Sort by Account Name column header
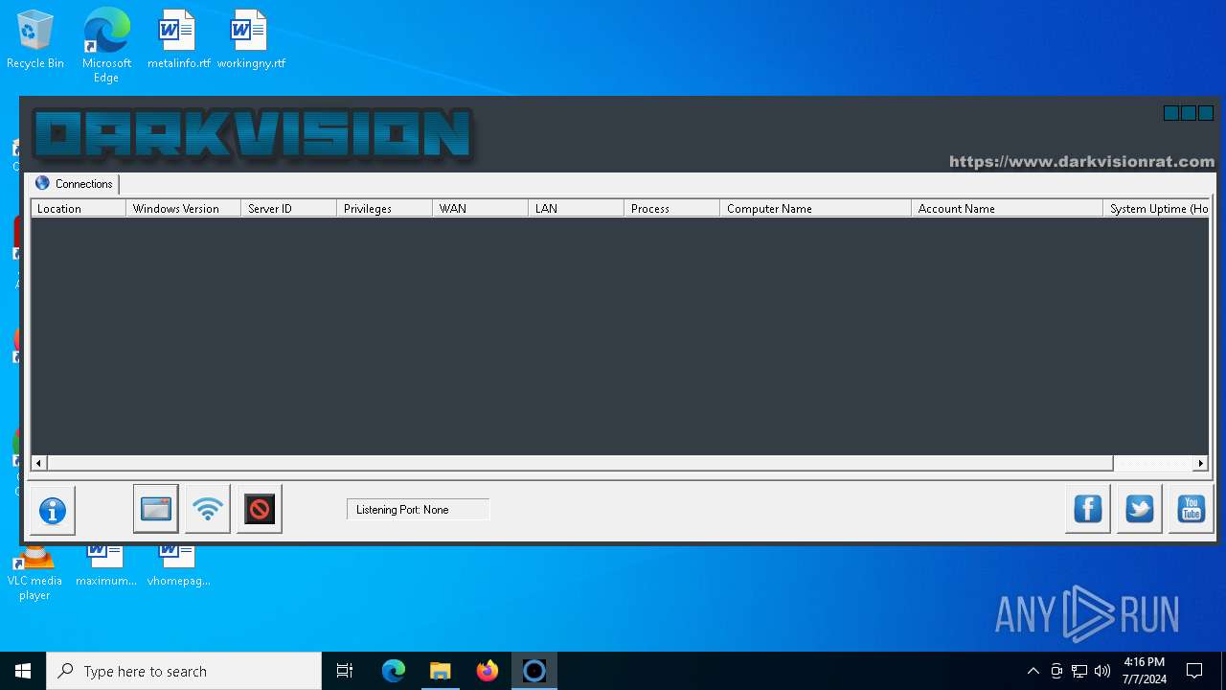 click(x=1007, y=208)
